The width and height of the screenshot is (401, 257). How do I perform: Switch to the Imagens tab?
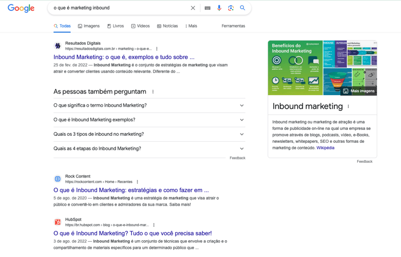pyautogui.click(x=88, y=26)
